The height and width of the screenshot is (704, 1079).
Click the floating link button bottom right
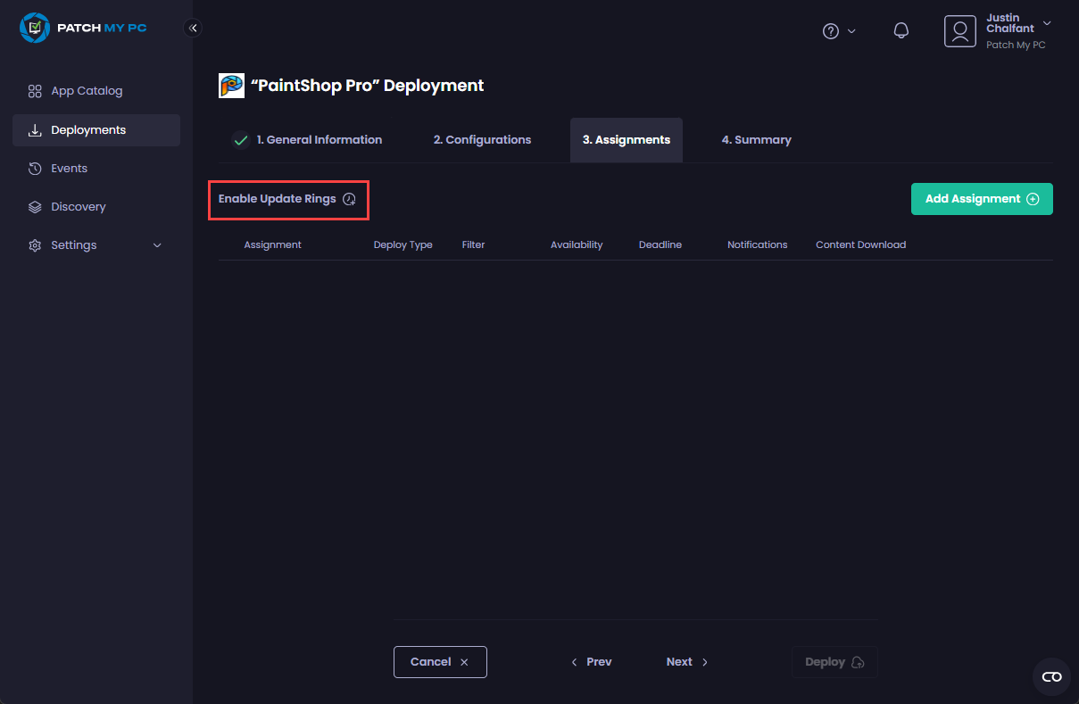click(1051, 676)
